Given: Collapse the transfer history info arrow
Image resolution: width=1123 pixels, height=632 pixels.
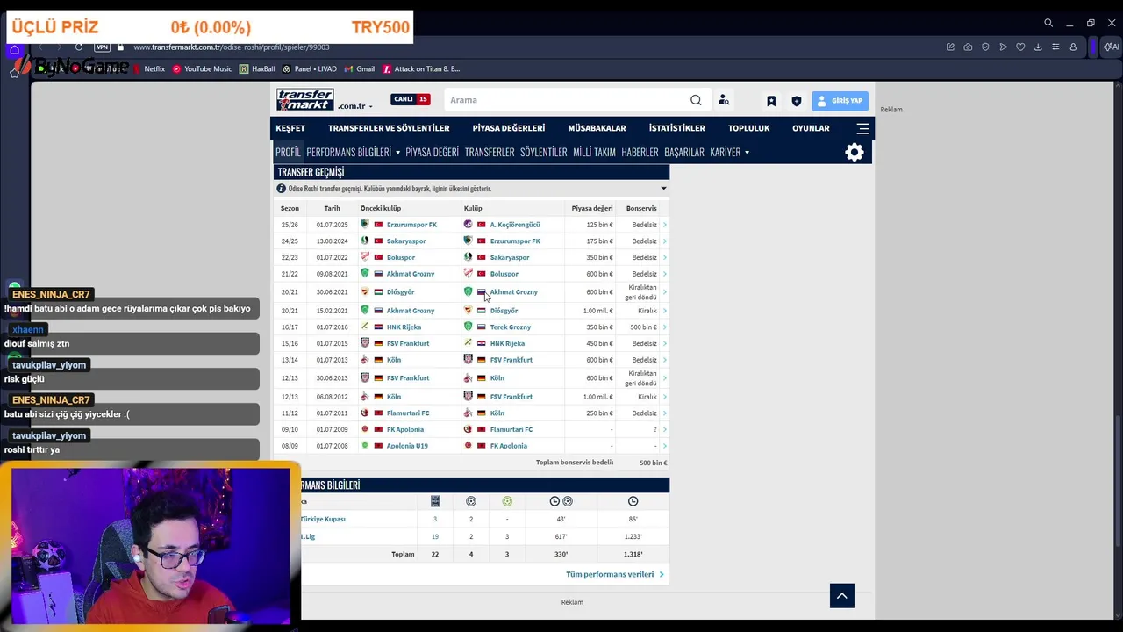Looking at the screenshot, I should [x=663, y=189].
